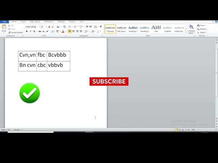The width and height of the screenshot is (218, 163).
Task: Open the underline style dropdown arrow
Action: click(x=37, y=31)
